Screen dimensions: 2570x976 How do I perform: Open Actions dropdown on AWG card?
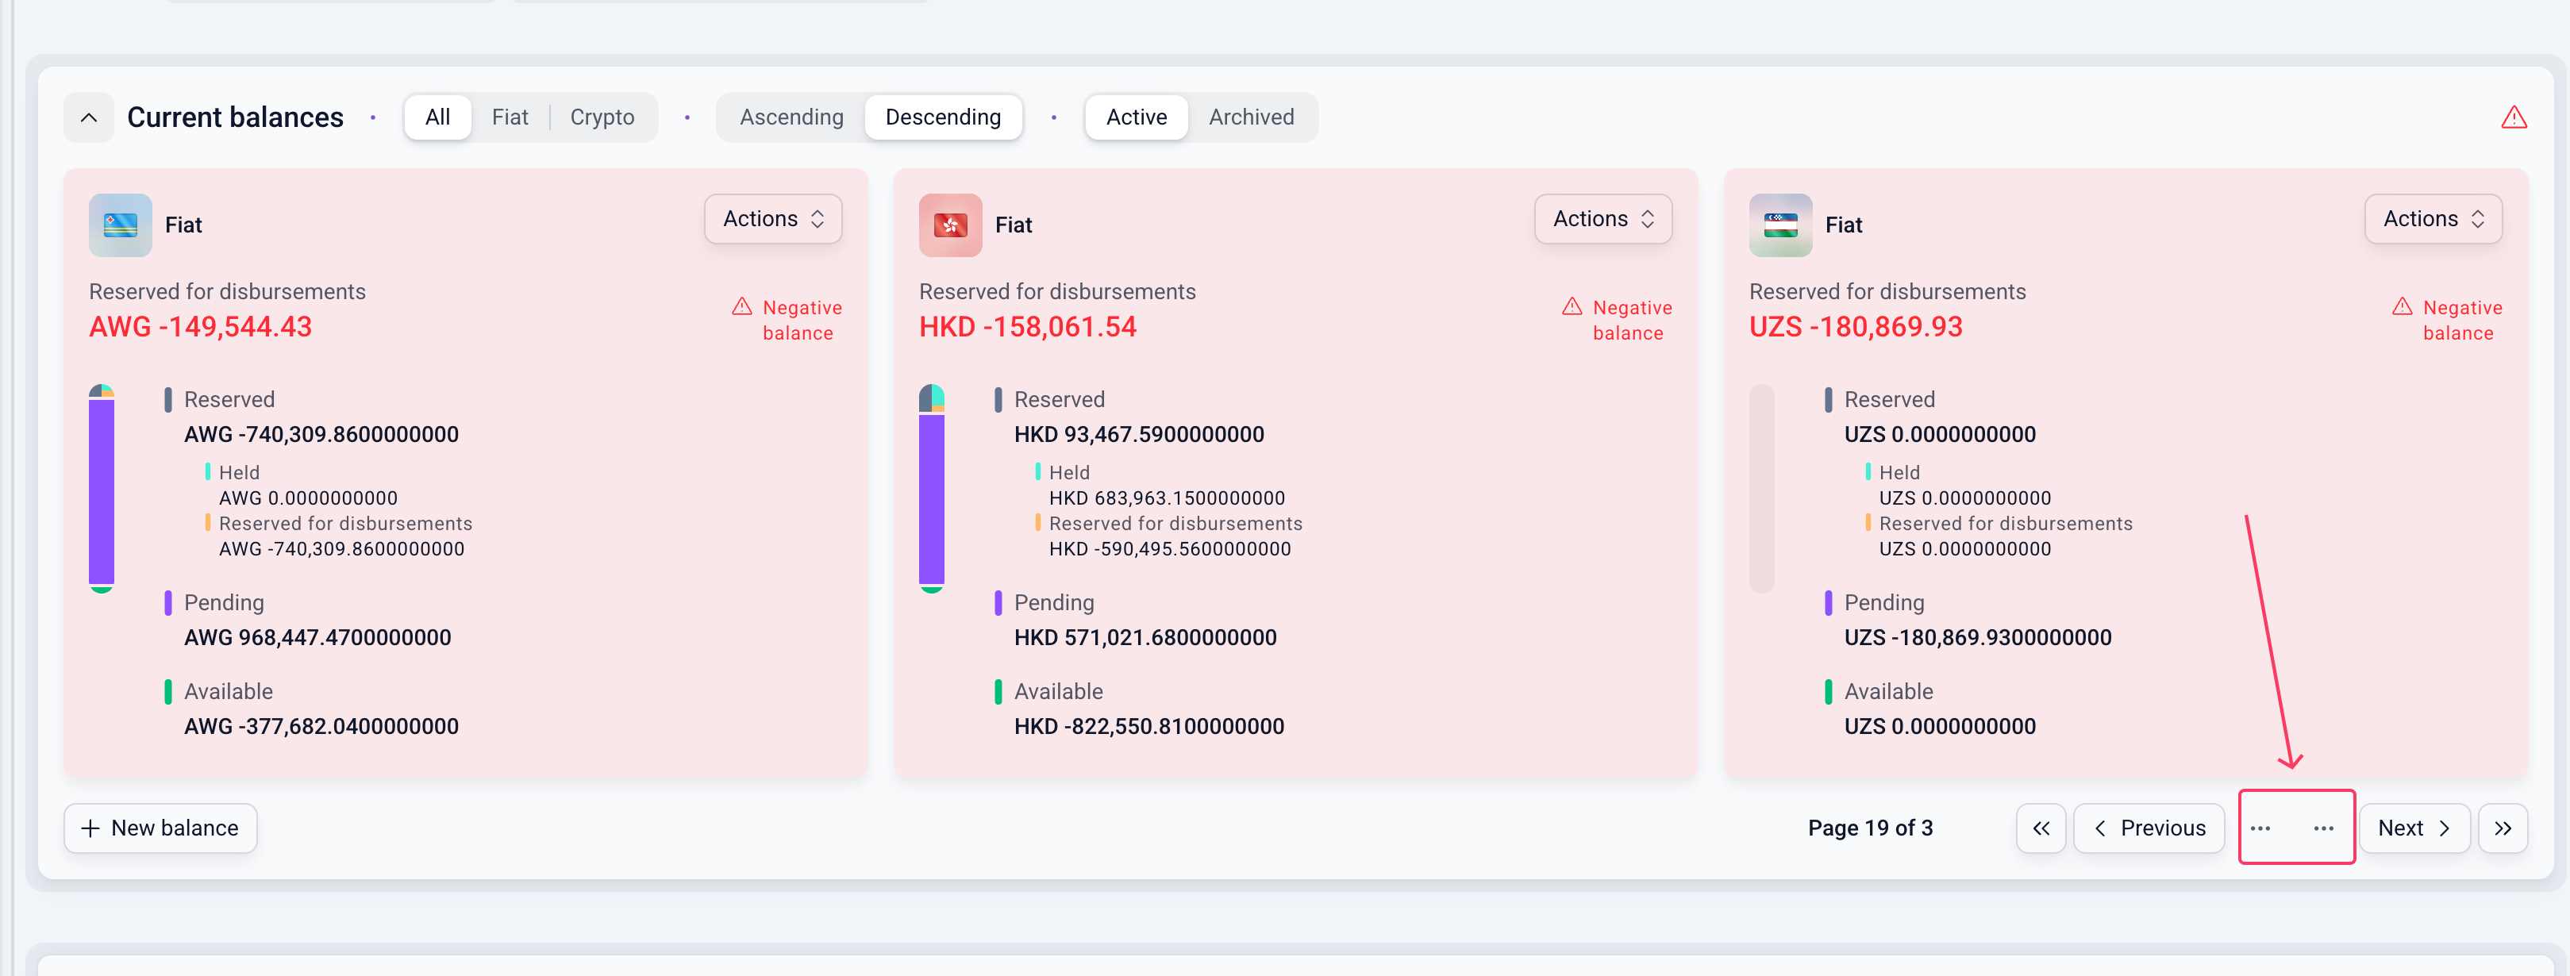pos(772,218)
